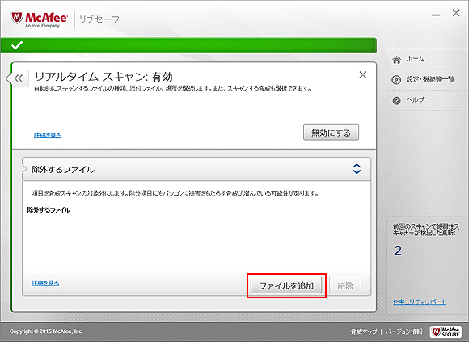
Task: Open the 詳細を見る link in the exclusion panel
Action: point(45,283)
